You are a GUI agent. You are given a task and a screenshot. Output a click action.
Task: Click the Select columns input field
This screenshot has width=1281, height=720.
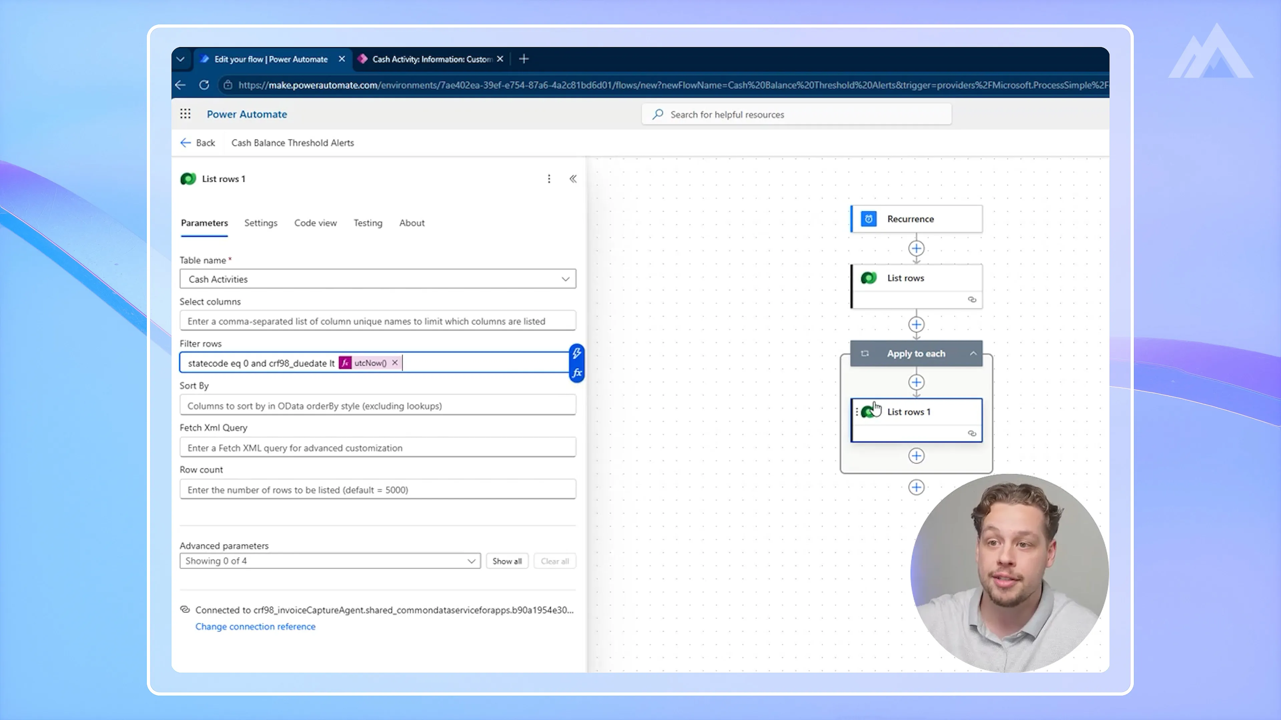click(378, 321)
